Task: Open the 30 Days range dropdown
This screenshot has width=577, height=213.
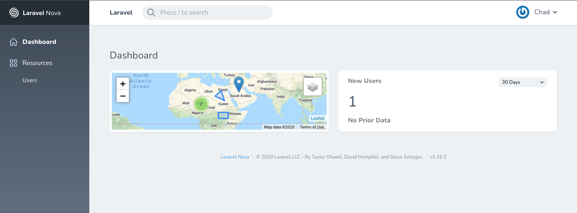Action: click(522, 82)
